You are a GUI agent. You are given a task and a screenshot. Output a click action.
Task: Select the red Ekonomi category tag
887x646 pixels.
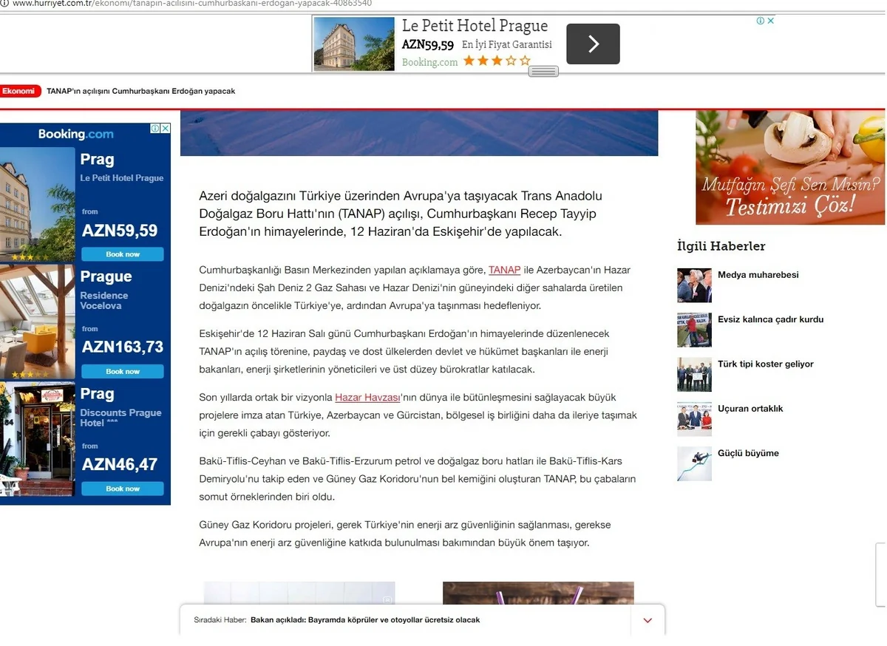19,92
